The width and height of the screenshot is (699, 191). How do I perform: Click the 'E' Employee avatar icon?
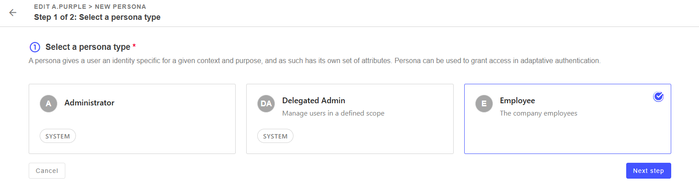(484, 104)
